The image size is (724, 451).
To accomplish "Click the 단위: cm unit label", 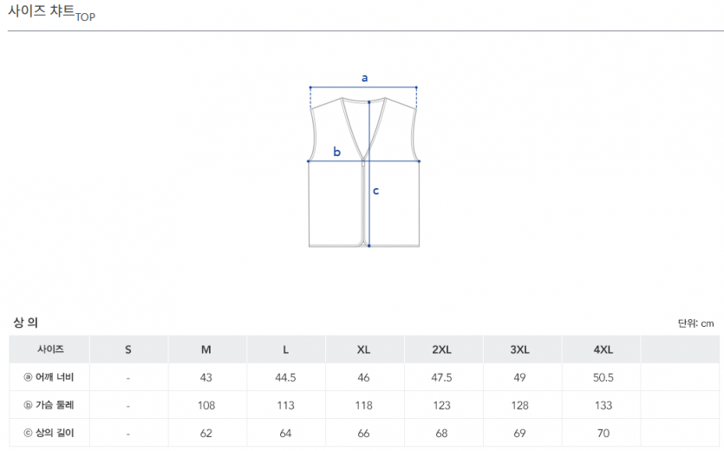I will [x=695, y=324].
